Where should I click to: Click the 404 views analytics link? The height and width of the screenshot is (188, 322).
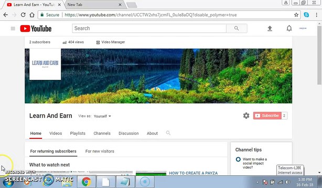[x=73, y=42]
